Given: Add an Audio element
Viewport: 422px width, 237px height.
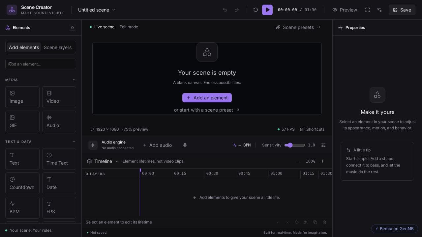Looking at the screenshot, I should (59, 121).
